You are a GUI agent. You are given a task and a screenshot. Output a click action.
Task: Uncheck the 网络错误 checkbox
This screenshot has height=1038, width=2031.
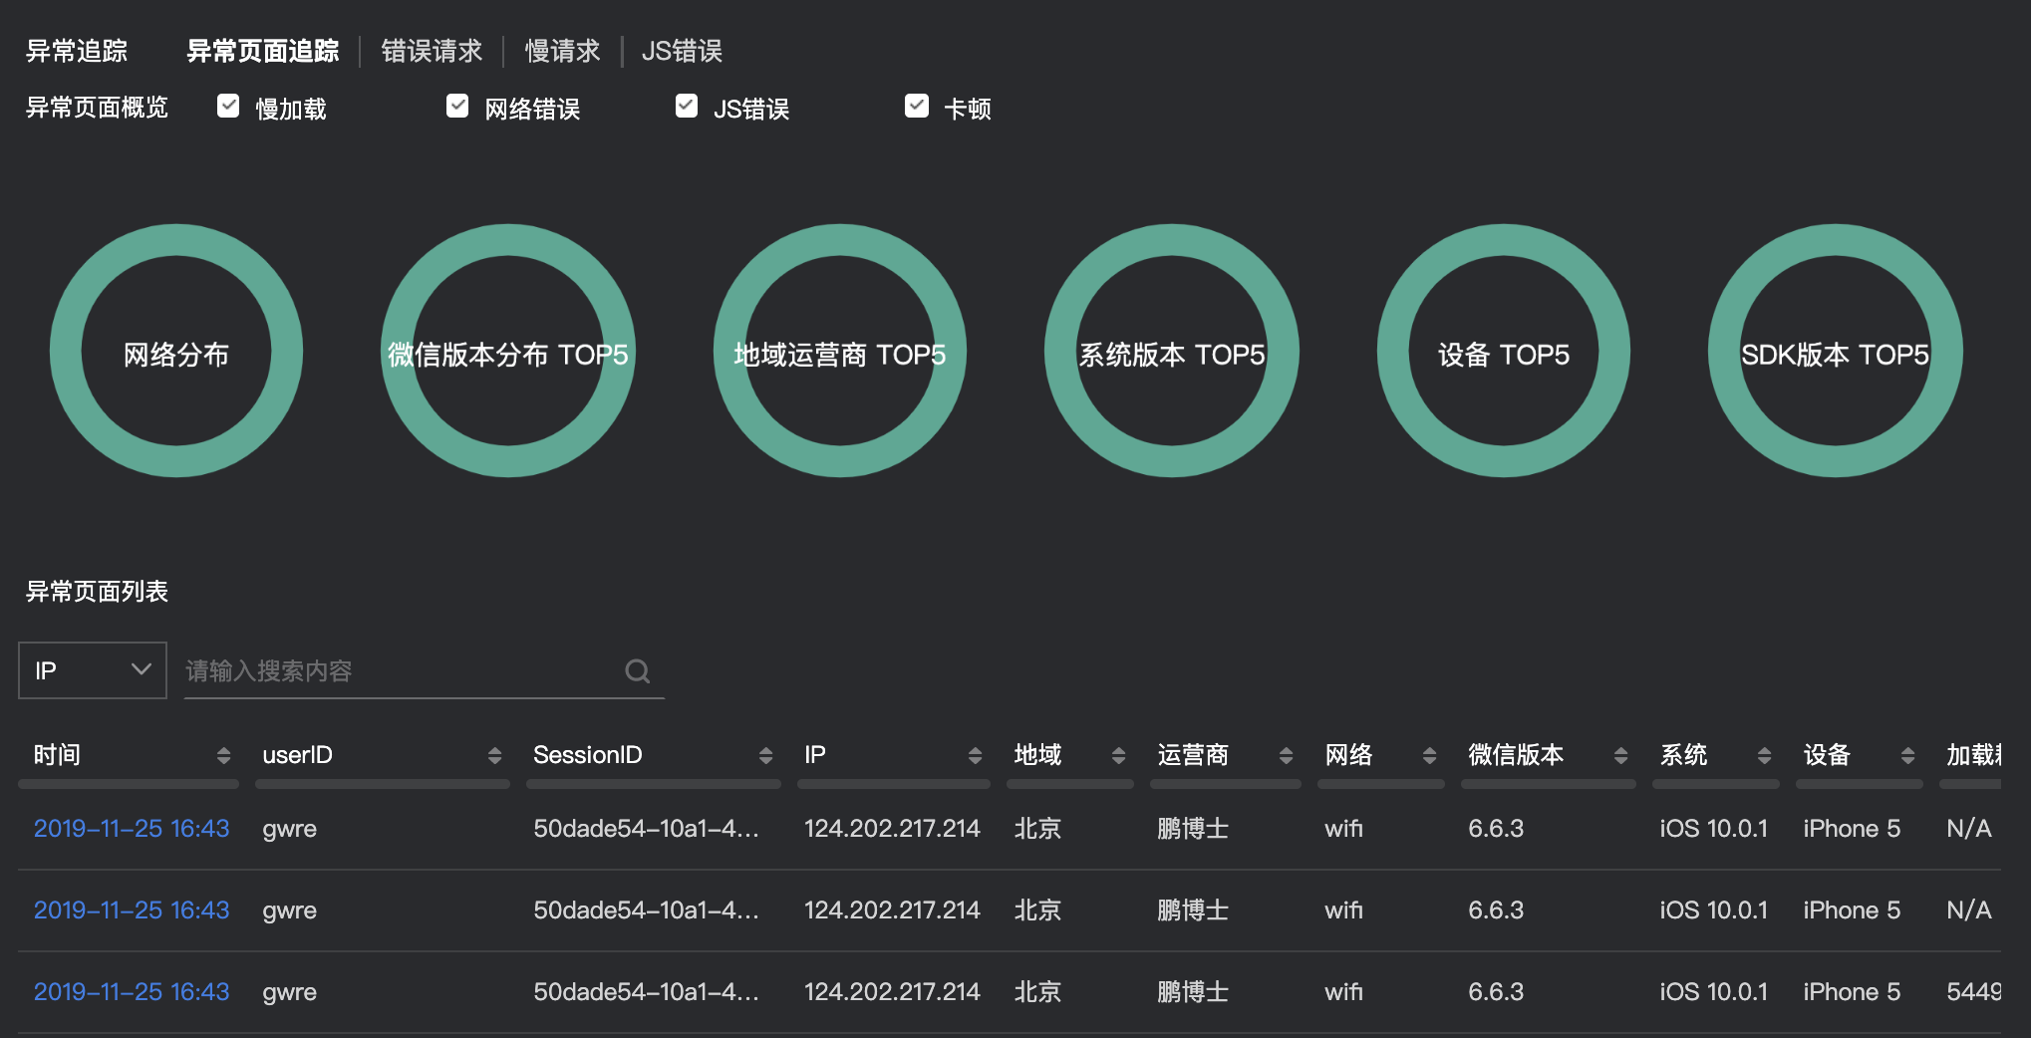[457, 106]
